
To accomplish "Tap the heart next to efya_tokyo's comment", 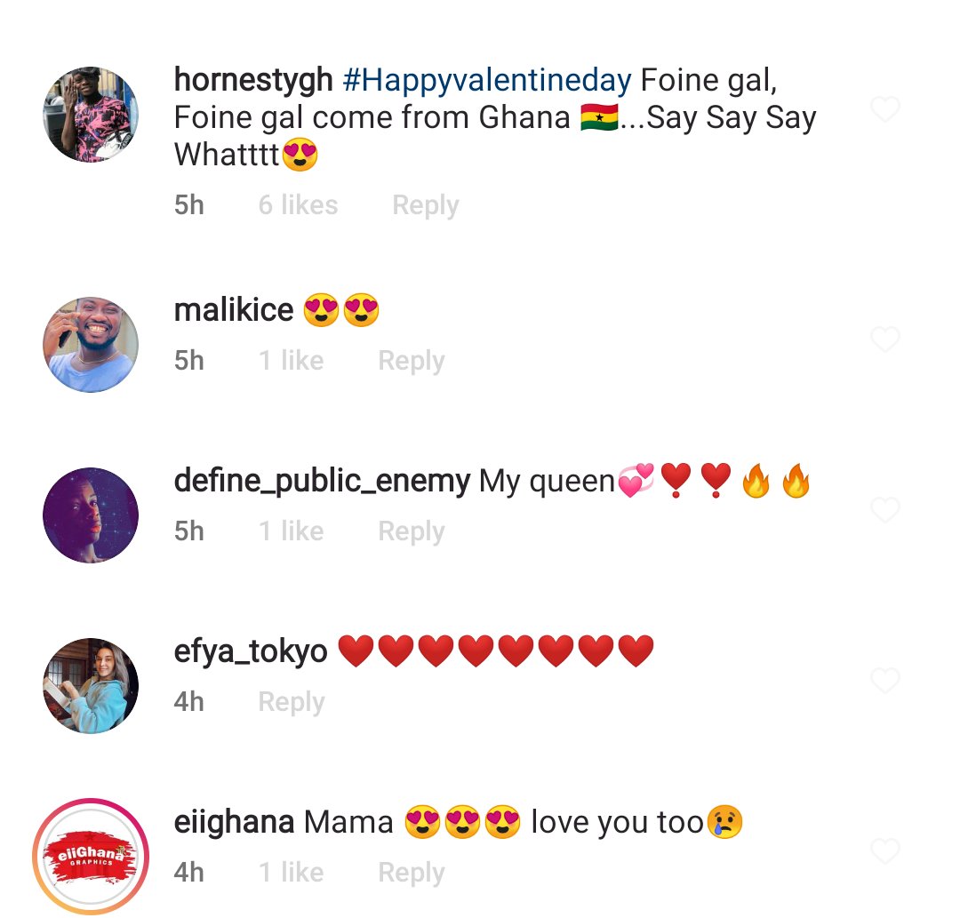I will (x=884, y=681).
